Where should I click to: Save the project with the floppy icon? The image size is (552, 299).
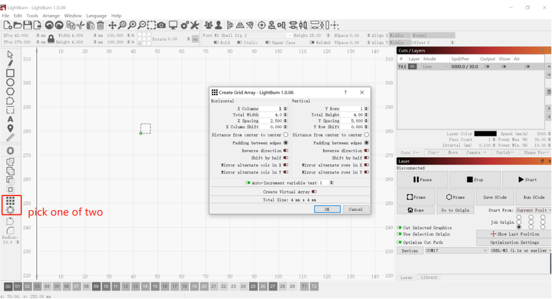(27, 25)
